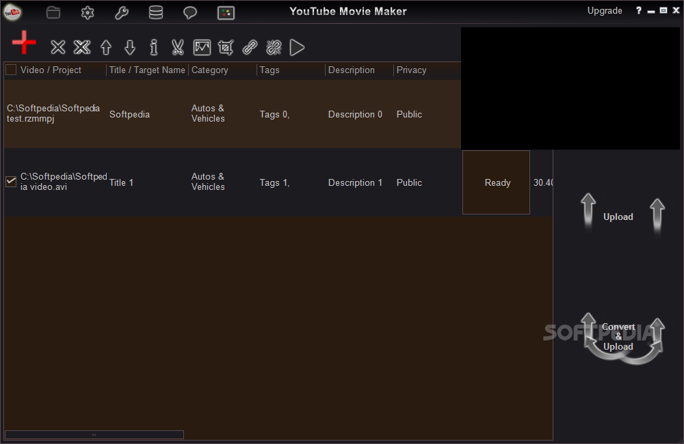The image size is (684, 444).
Task: Click the Ready status cell
Action: 496,182
